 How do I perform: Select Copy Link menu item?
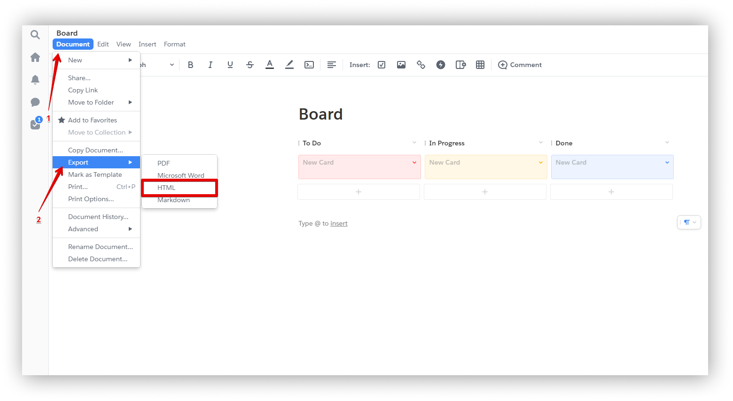(x=96, y=90)
